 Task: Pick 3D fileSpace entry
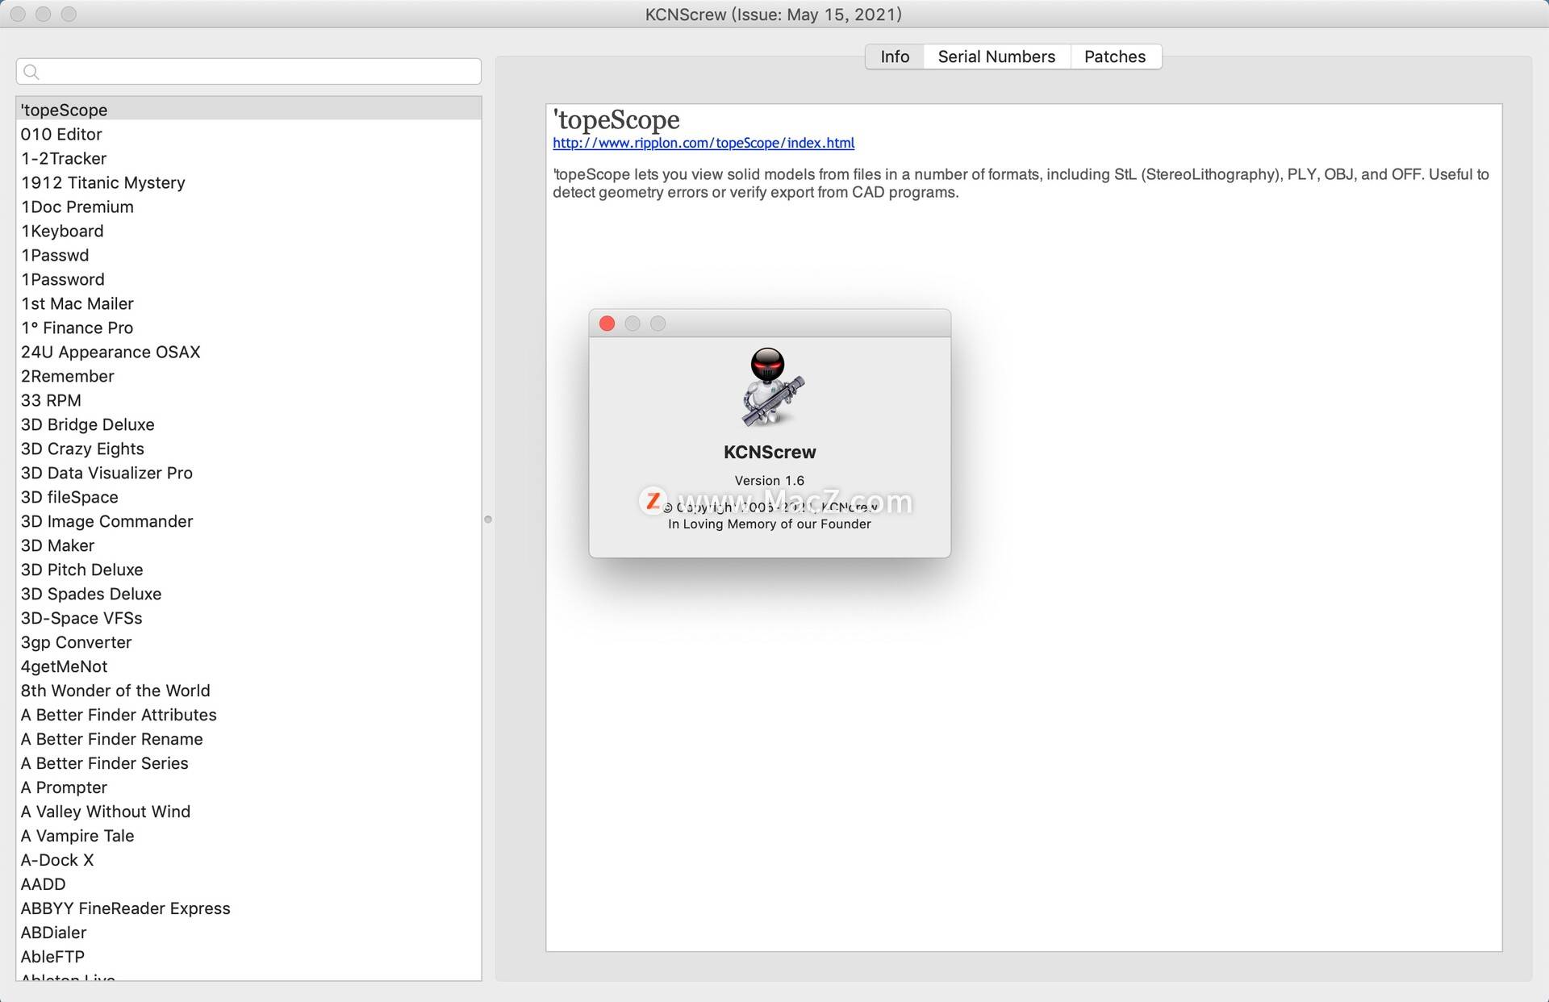(248, 497)
